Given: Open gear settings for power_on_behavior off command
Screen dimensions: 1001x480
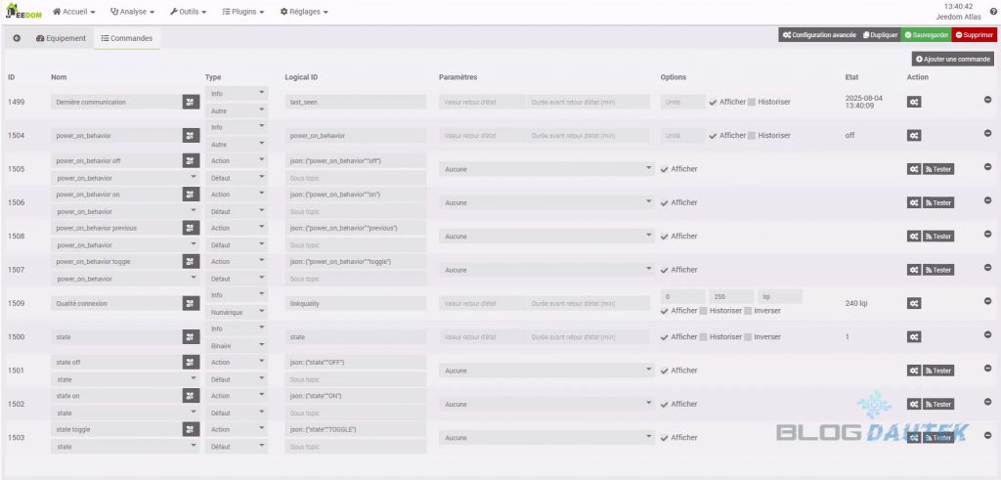Looking at the screenshot, I should (914, 169).
